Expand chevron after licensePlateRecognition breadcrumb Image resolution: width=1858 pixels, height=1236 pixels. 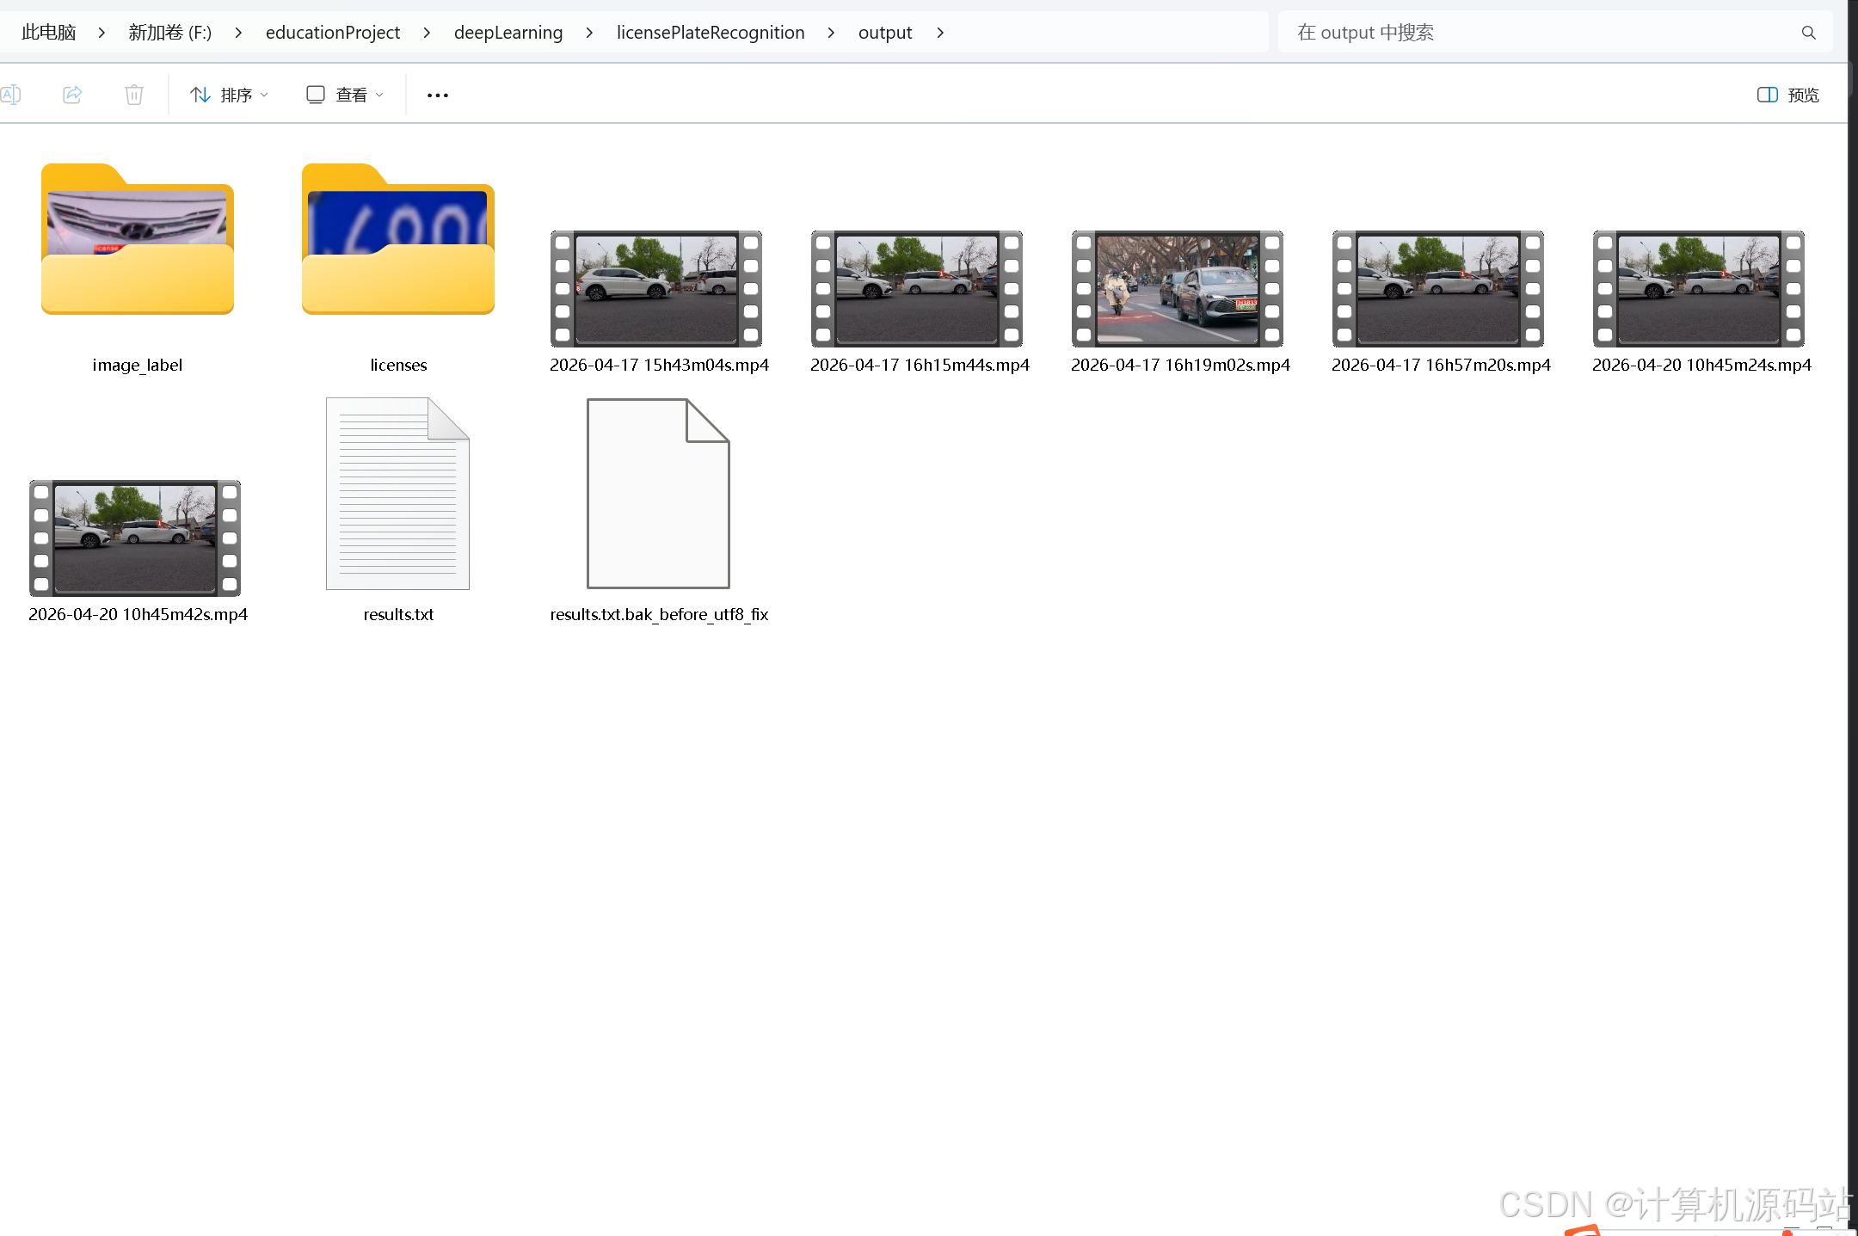830,33
